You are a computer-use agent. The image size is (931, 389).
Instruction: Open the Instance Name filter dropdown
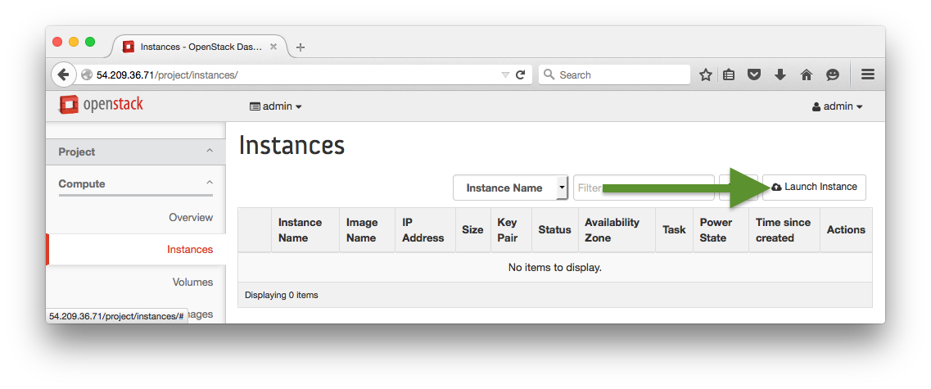510,188
